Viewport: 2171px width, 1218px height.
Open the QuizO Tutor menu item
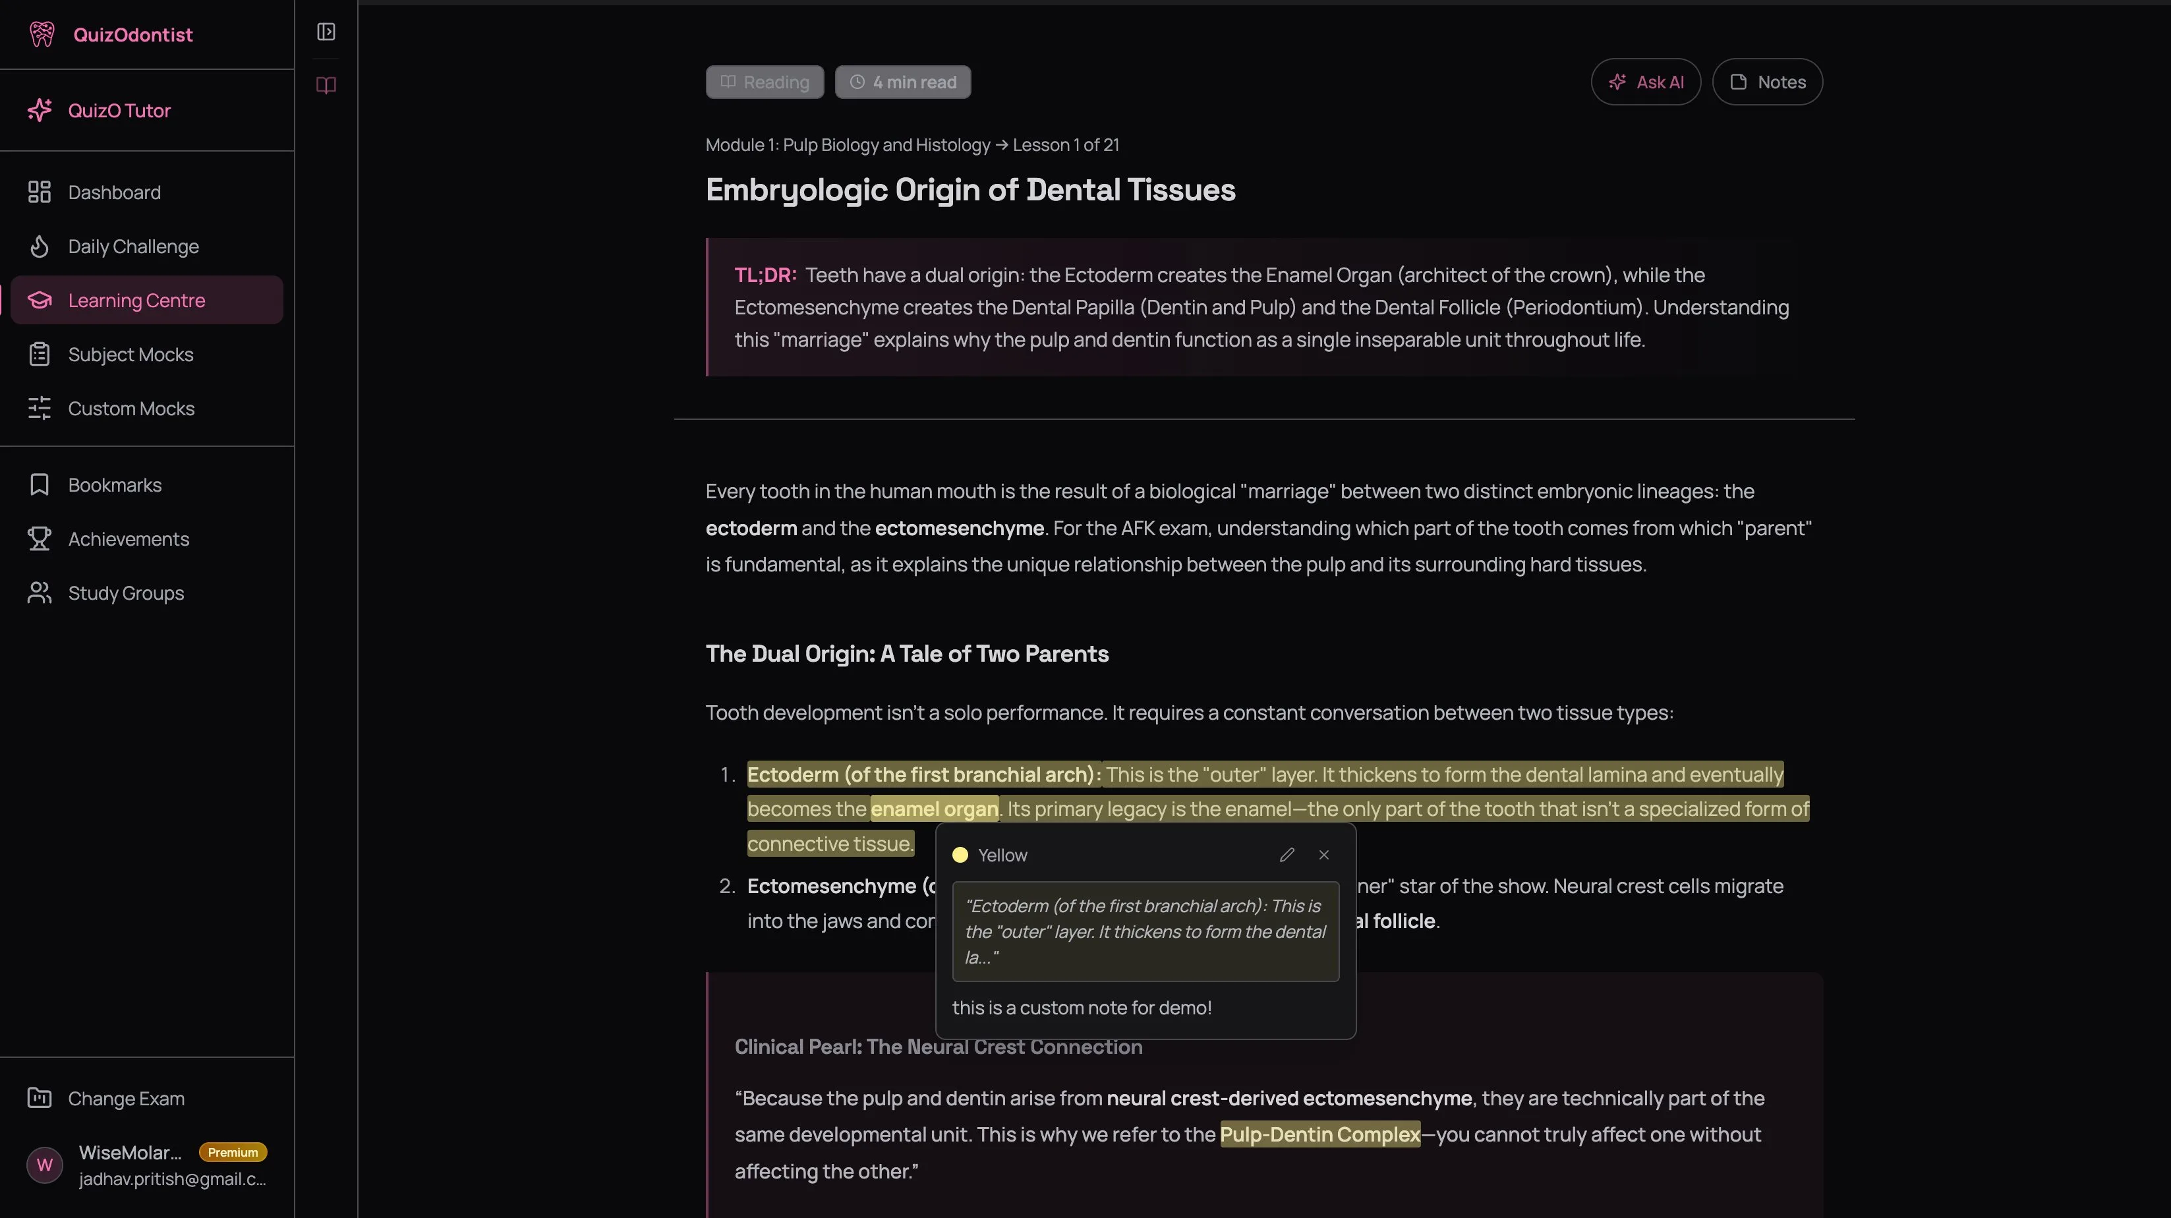pyautogui.click(x=119, y=109)
